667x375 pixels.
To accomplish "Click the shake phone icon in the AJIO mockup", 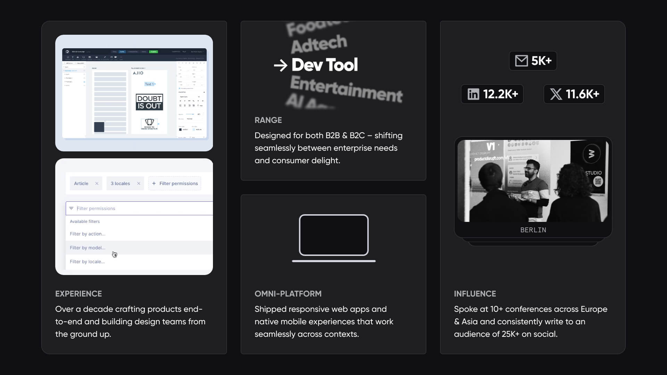I will [149, 122].
